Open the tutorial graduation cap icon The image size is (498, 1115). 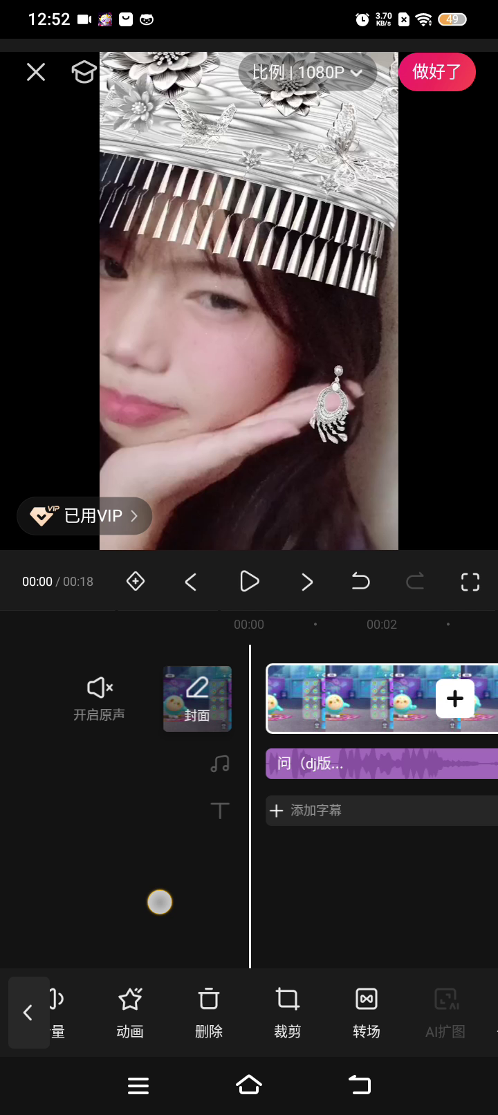click(84, 72)
